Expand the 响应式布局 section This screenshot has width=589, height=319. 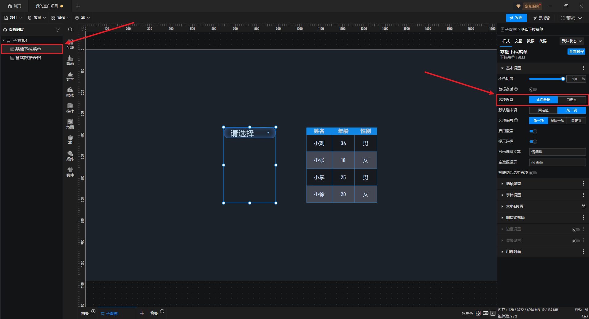point(515,218)
